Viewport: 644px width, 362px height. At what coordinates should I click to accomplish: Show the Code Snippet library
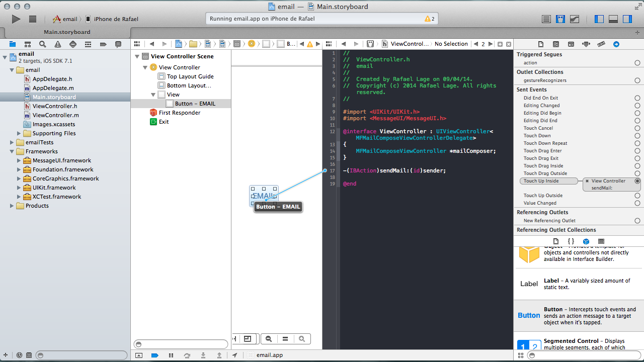(x=571, y=241)
